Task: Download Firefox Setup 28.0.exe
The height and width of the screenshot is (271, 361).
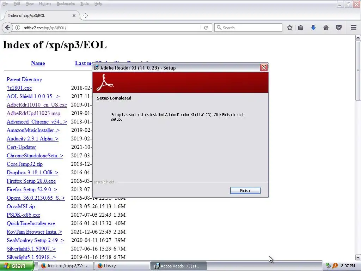Action: [31, 181]
